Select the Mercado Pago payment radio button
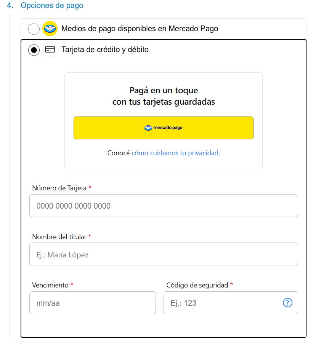The image size is (313, 340). click(34, 29)
